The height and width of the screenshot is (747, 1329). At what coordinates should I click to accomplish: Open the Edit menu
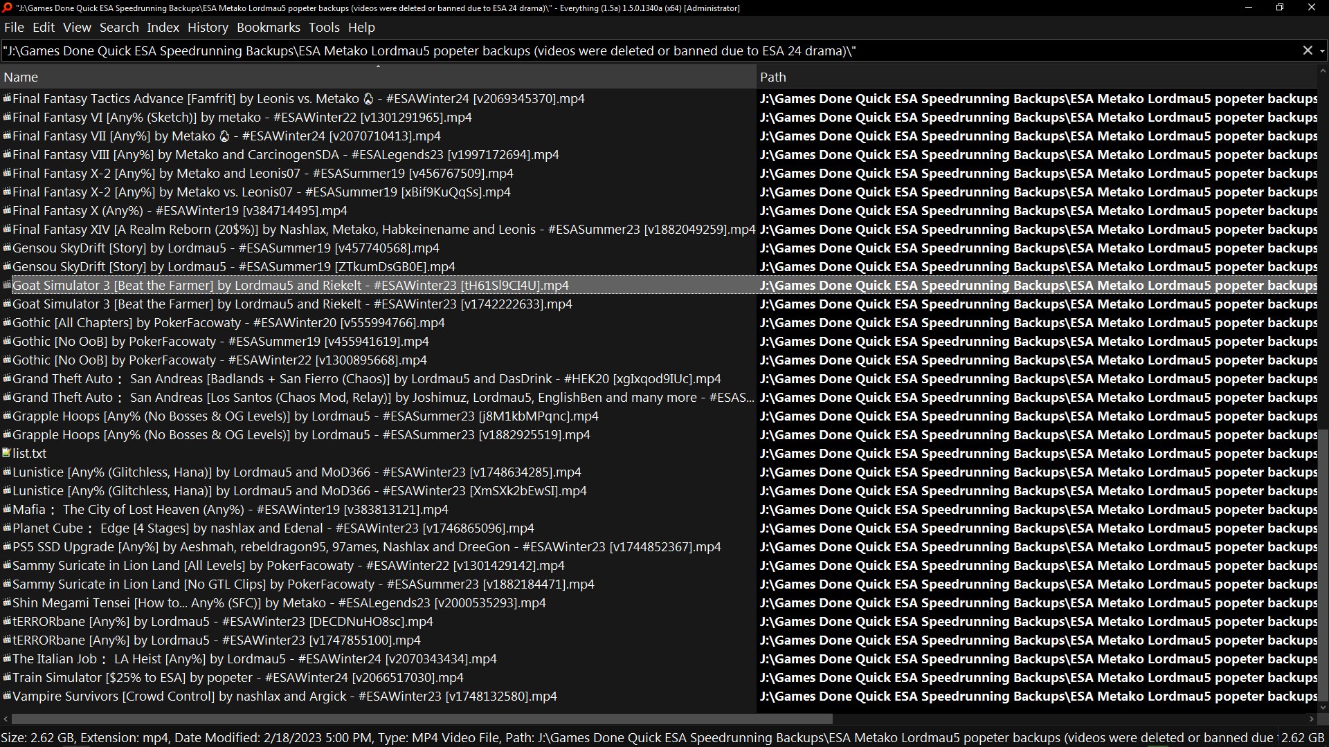44,28
